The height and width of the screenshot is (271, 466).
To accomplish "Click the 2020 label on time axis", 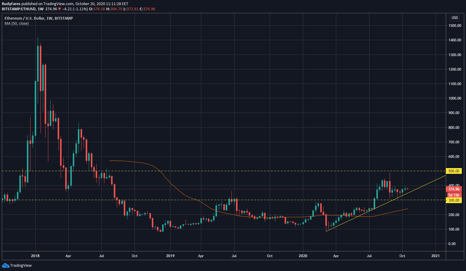I will (x=303, y=256).
